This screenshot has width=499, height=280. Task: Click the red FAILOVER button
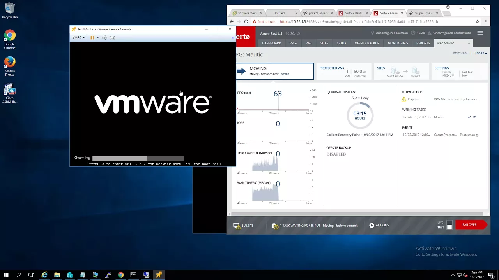(x=471, y=225)
